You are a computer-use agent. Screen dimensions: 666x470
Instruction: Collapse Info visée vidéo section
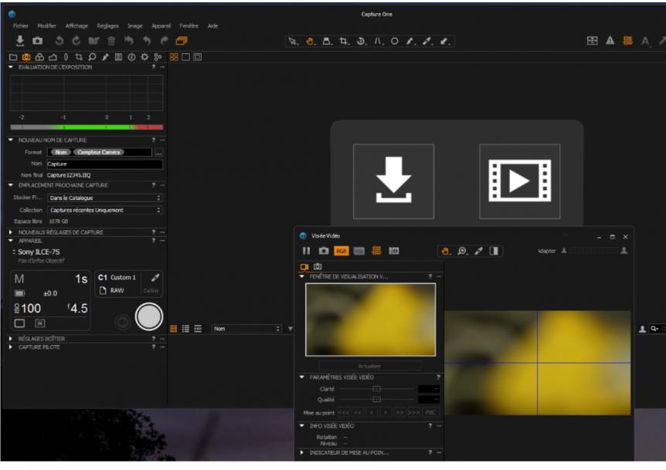click(x=302, y=426)
